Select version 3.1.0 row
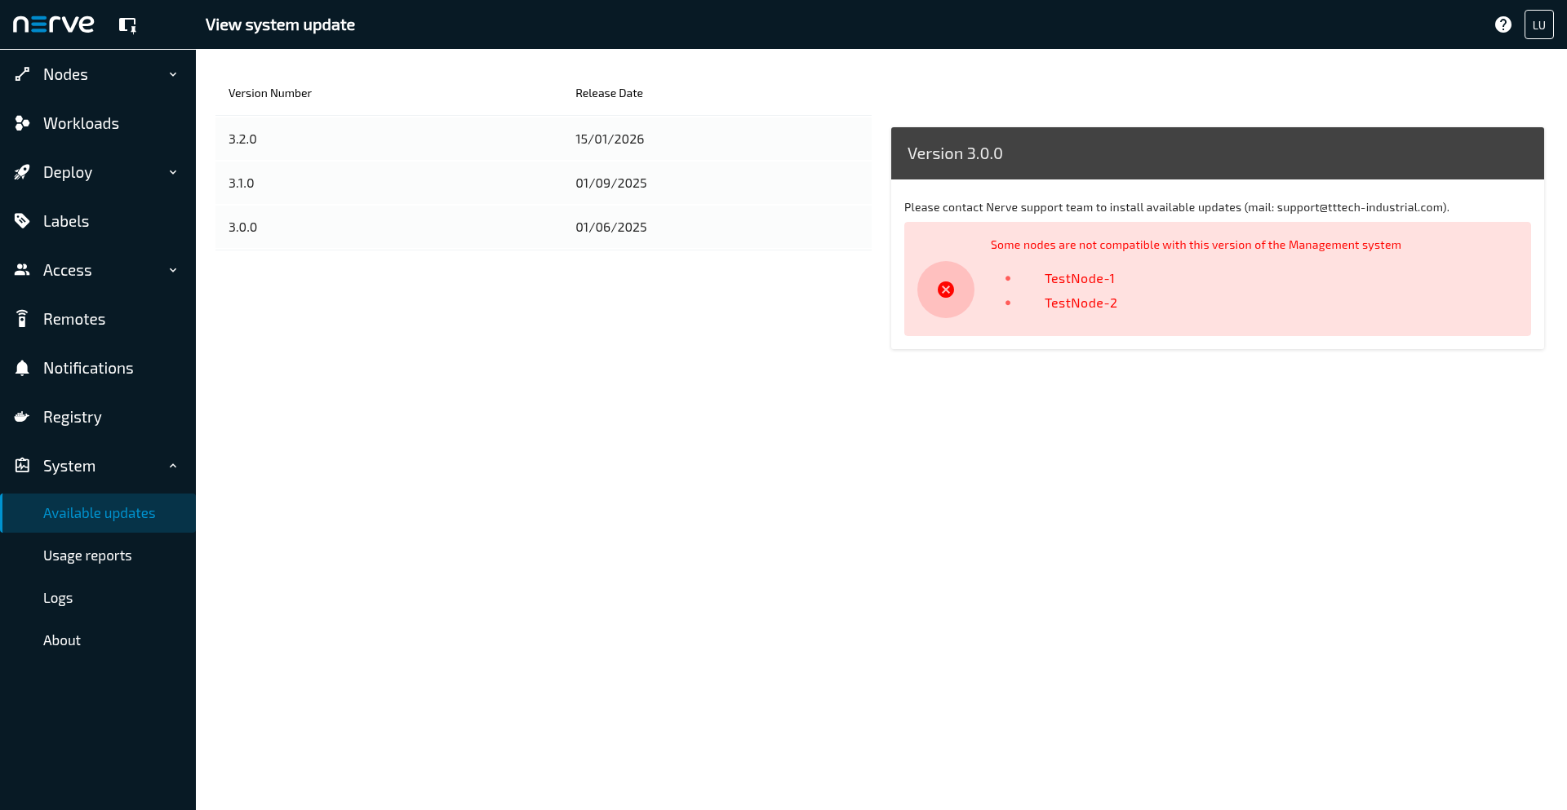The width and height of the screenshot is (1567, 810). click(544, 183)
